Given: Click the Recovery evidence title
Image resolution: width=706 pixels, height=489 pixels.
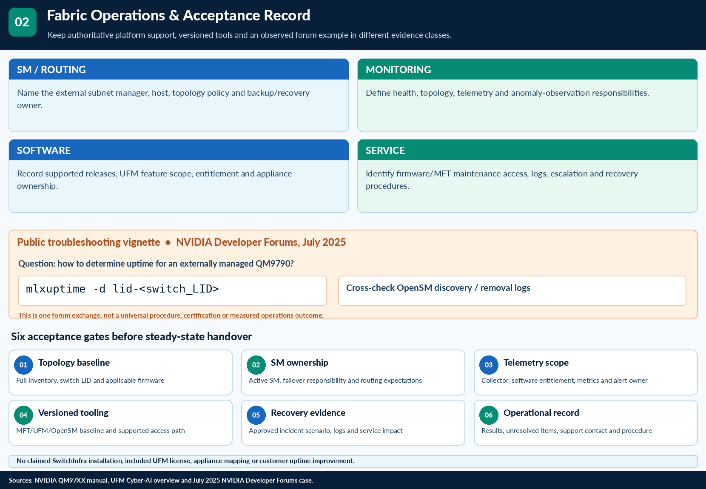Looking at the screenshot, I should click(x=308, y=413).
